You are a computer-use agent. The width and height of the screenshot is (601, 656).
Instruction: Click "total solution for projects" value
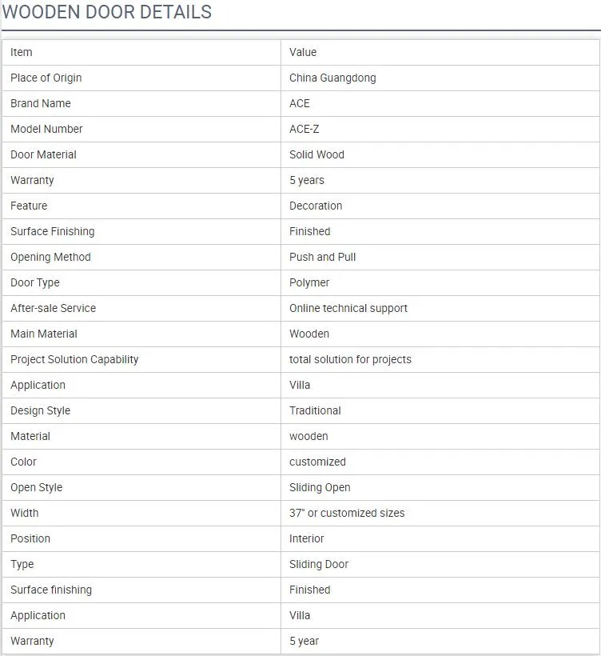point(350,359)
